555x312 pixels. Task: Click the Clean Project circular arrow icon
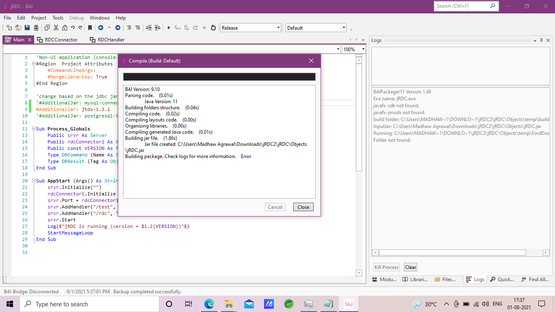tap(213, 28)
